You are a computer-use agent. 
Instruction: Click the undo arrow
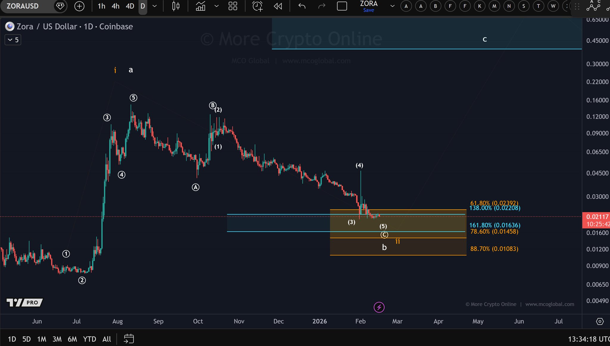click(x=302, y=6)
